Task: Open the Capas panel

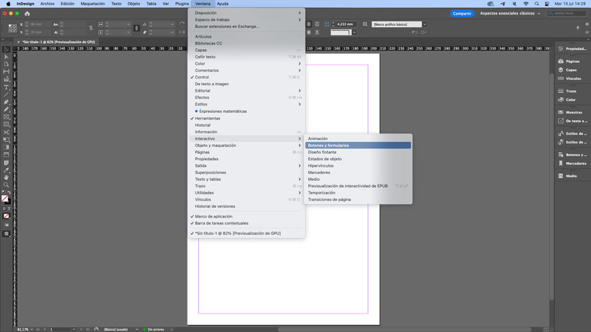Action: click(572, 70)
